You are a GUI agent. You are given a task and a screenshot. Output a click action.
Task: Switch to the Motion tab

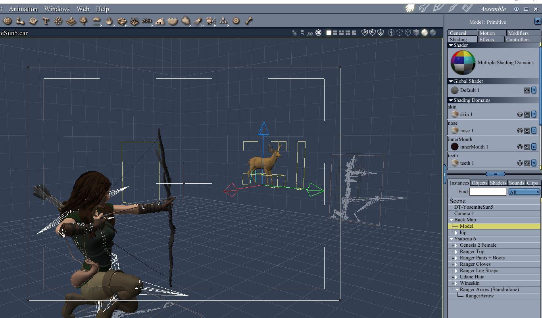pos(492,33)
